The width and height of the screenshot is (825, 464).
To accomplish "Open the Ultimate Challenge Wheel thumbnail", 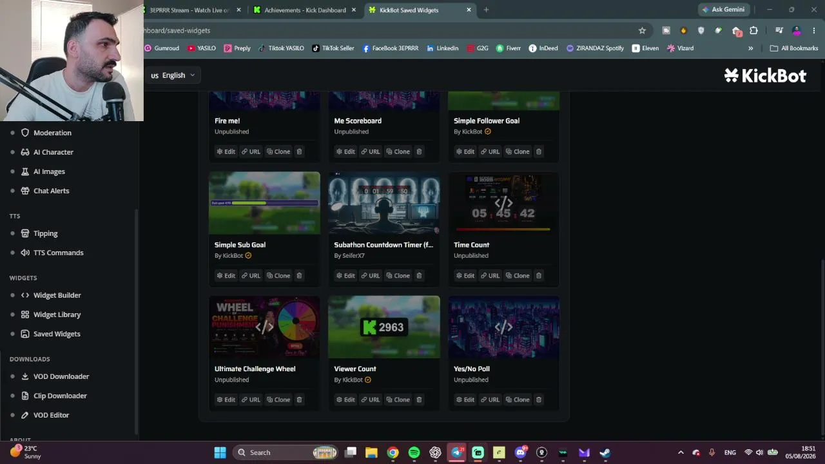I will pyautogui.click(x=264, y=327).
